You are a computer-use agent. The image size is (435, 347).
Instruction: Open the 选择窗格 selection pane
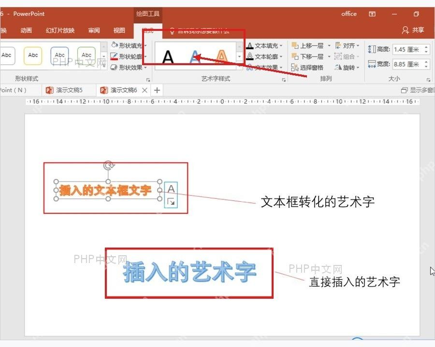307,68
